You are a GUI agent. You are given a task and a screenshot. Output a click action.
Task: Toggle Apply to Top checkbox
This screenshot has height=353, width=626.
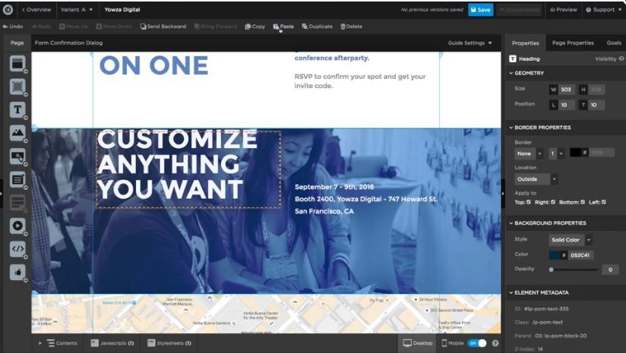click(x=529, y=202)
